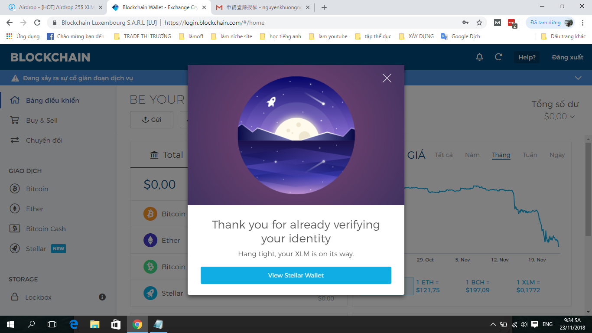Open Lockbox info icon
592x333 pixels.
[x=102, y=297]
